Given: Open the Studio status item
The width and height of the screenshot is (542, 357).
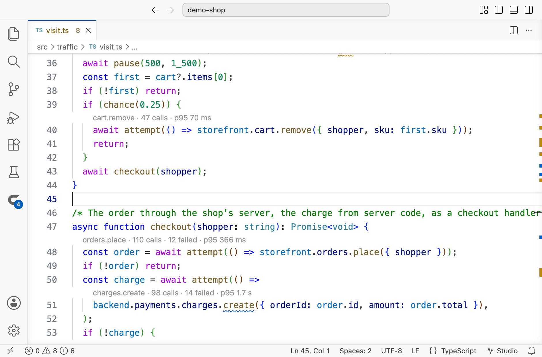Looking at the screenshot, I should click(502, 351).
